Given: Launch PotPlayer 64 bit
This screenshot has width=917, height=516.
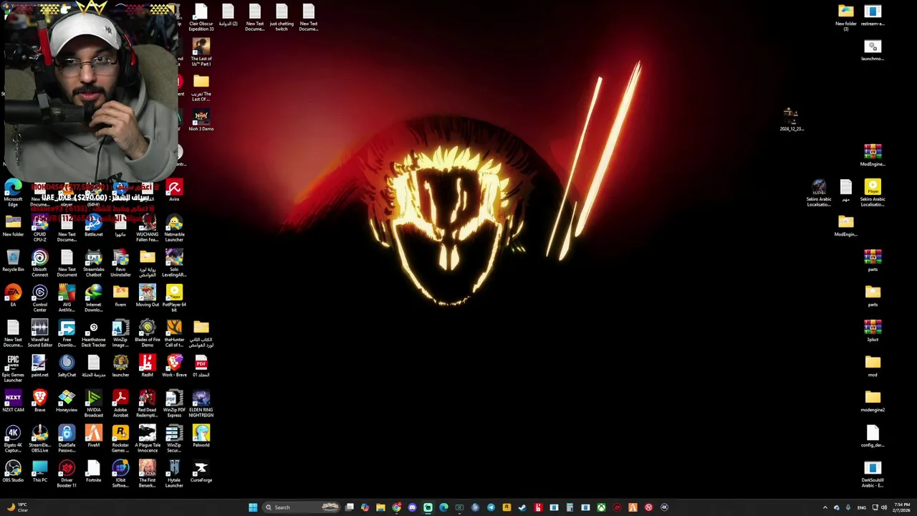Looking at the screenshot, I should (174, 299).
